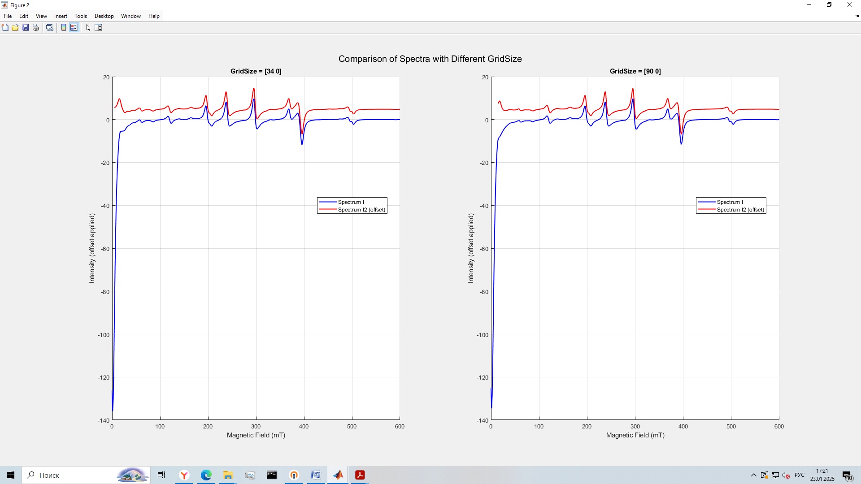Open the monitor chart app on taskbar

(x=250, y=475)
